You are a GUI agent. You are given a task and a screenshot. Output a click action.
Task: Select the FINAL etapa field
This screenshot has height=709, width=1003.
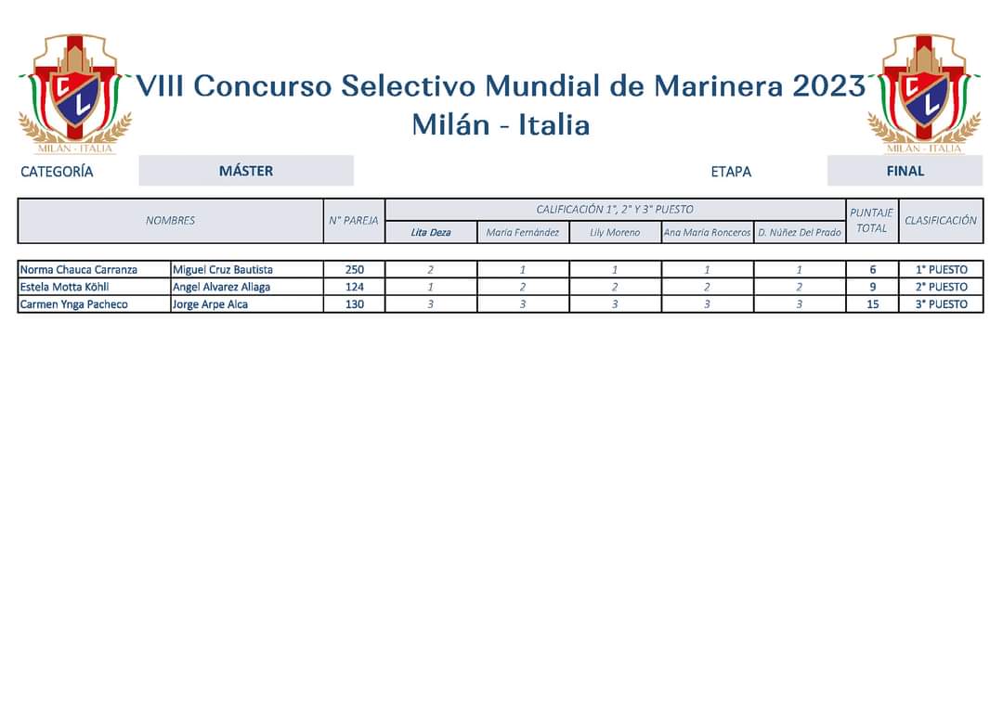tap(905, 171)
